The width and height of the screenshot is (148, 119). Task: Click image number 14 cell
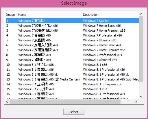coord(8,84)
